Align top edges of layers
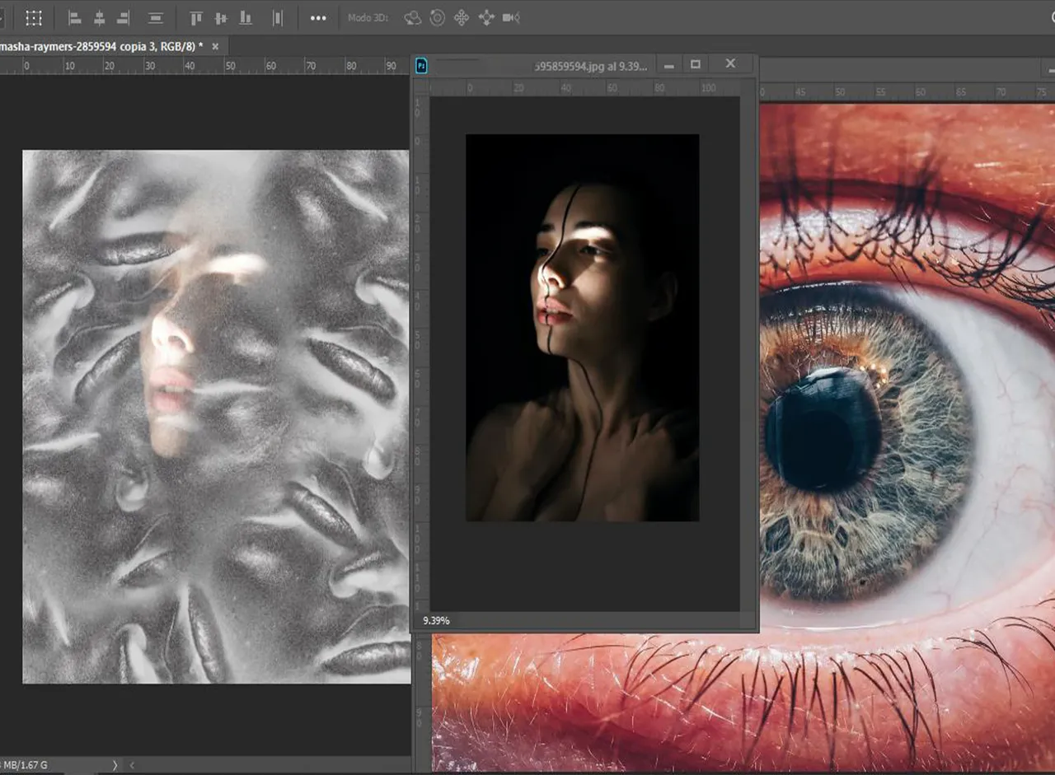 tap(196, 17)
